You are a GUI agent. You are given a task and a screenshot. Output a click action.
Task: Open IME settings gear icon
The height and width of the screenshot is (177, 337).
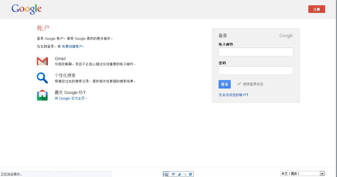click(190, 174)
